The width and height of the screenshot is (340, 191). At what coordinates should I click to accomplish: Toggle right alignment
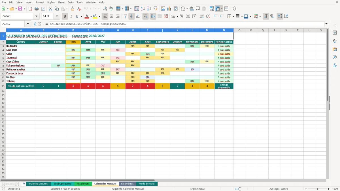118,16
